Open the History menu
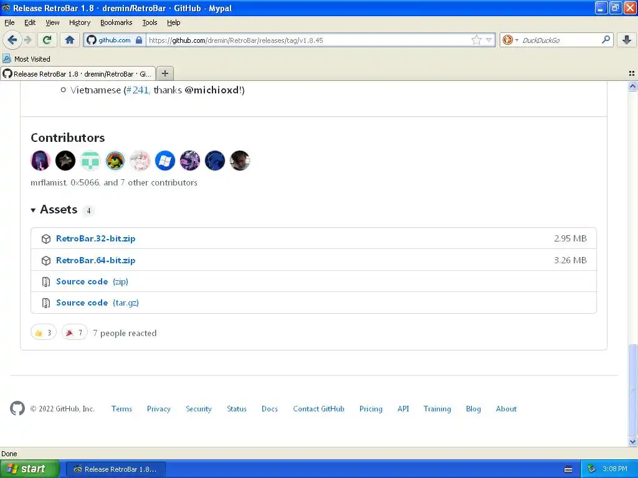 79,22
